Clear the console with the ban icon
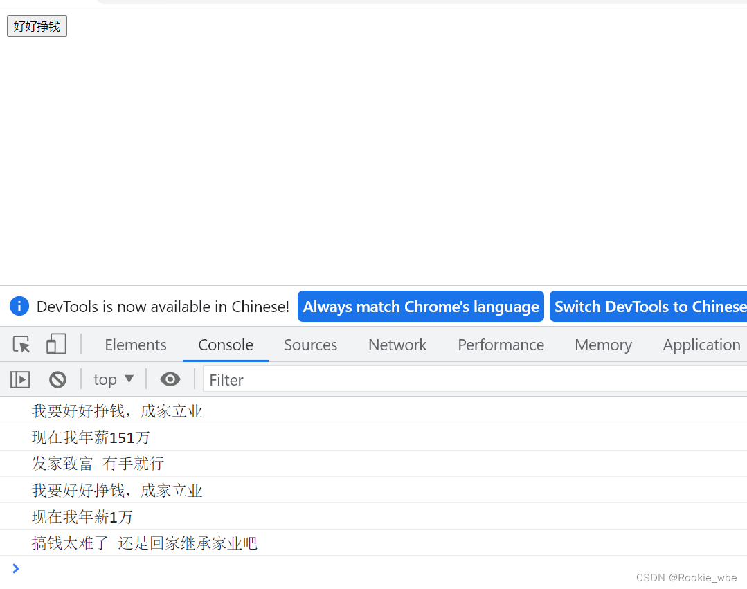747x589 pixels. tap(57, 379)
